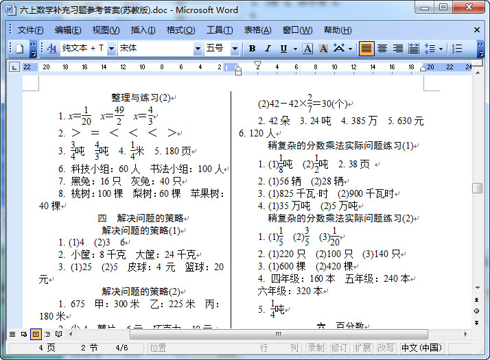490x360 pixels.
Task: Select the left indent ruler marker
Action: (x=238, y=73)
